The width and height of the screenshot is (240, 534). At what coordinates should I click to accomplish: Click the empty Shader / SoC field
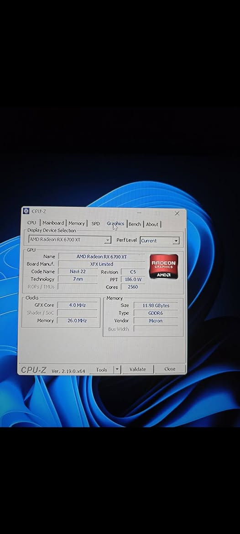[78, 312]
